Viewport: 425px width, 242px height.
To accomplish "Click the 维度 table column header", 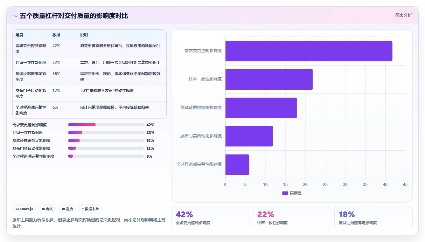I will pyautogui.click(x=19, y=35).
